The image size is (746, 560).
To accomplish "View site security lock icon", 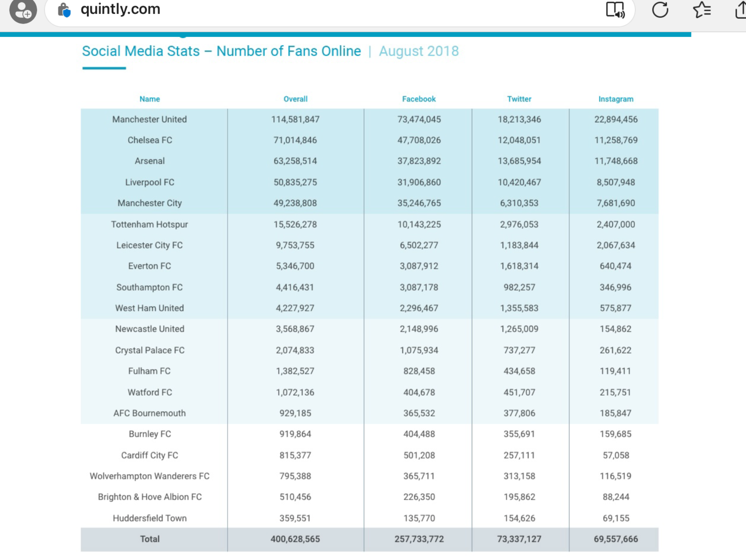I will [x=64, y=10].
